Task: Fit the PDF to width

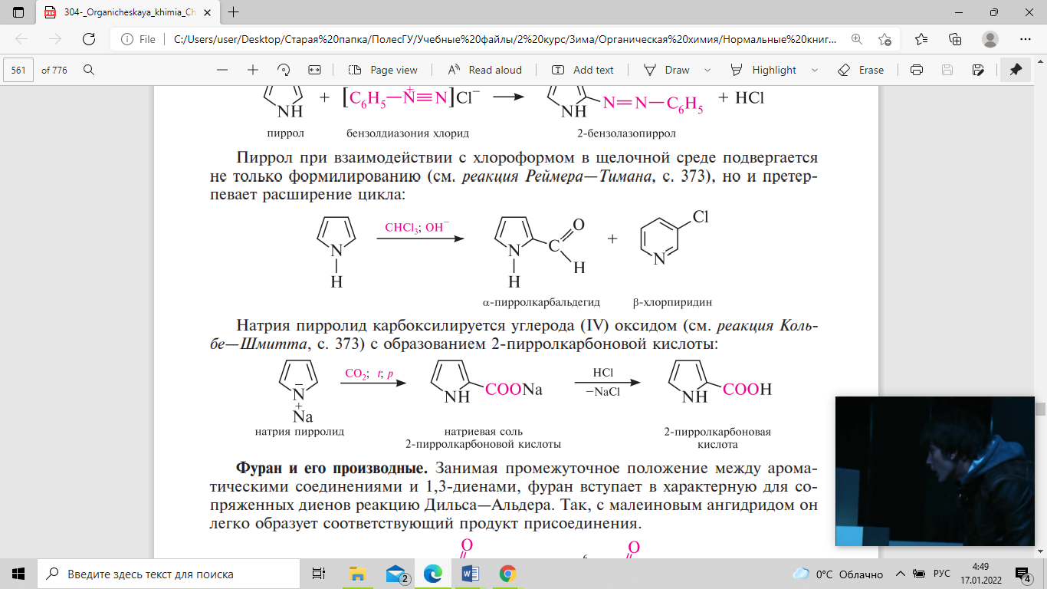Action: [314, 70]
